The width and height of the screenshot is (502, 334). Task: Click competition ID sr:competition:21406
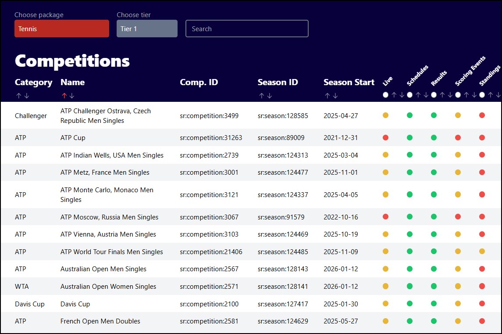pyautogui.click(x=211, y=252)
